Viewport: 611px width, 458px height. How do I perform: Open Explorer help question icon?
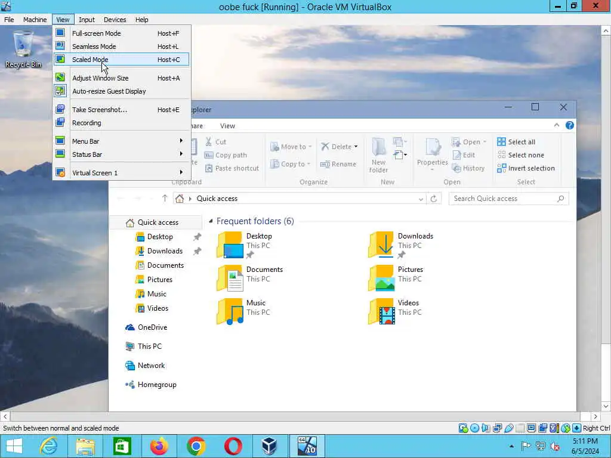pyautogui.click(x=570, y=125)
